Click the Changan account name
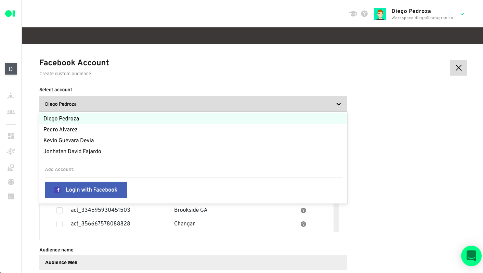 185,224
